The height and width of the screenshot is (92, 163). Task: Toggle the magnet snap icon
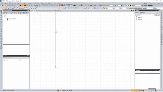pyautogui.click(x=25, y=5)
